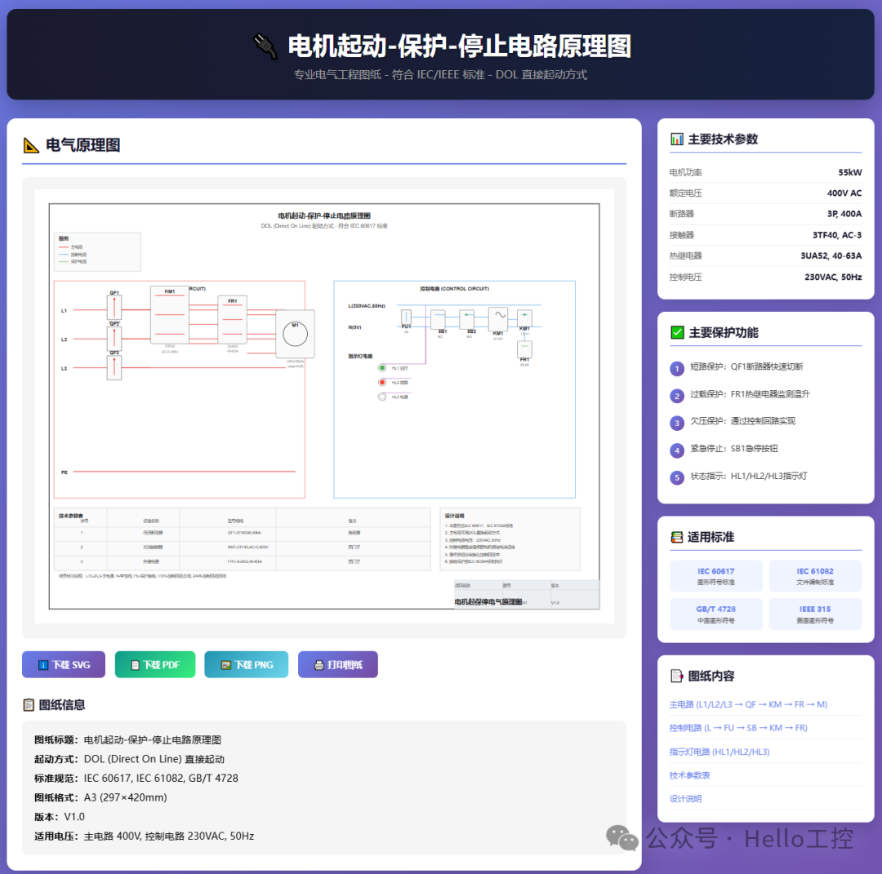The image size is (882, 874).
Task: Click the ruler icon beside 电气原理图 heading
Action: (31, 144)
